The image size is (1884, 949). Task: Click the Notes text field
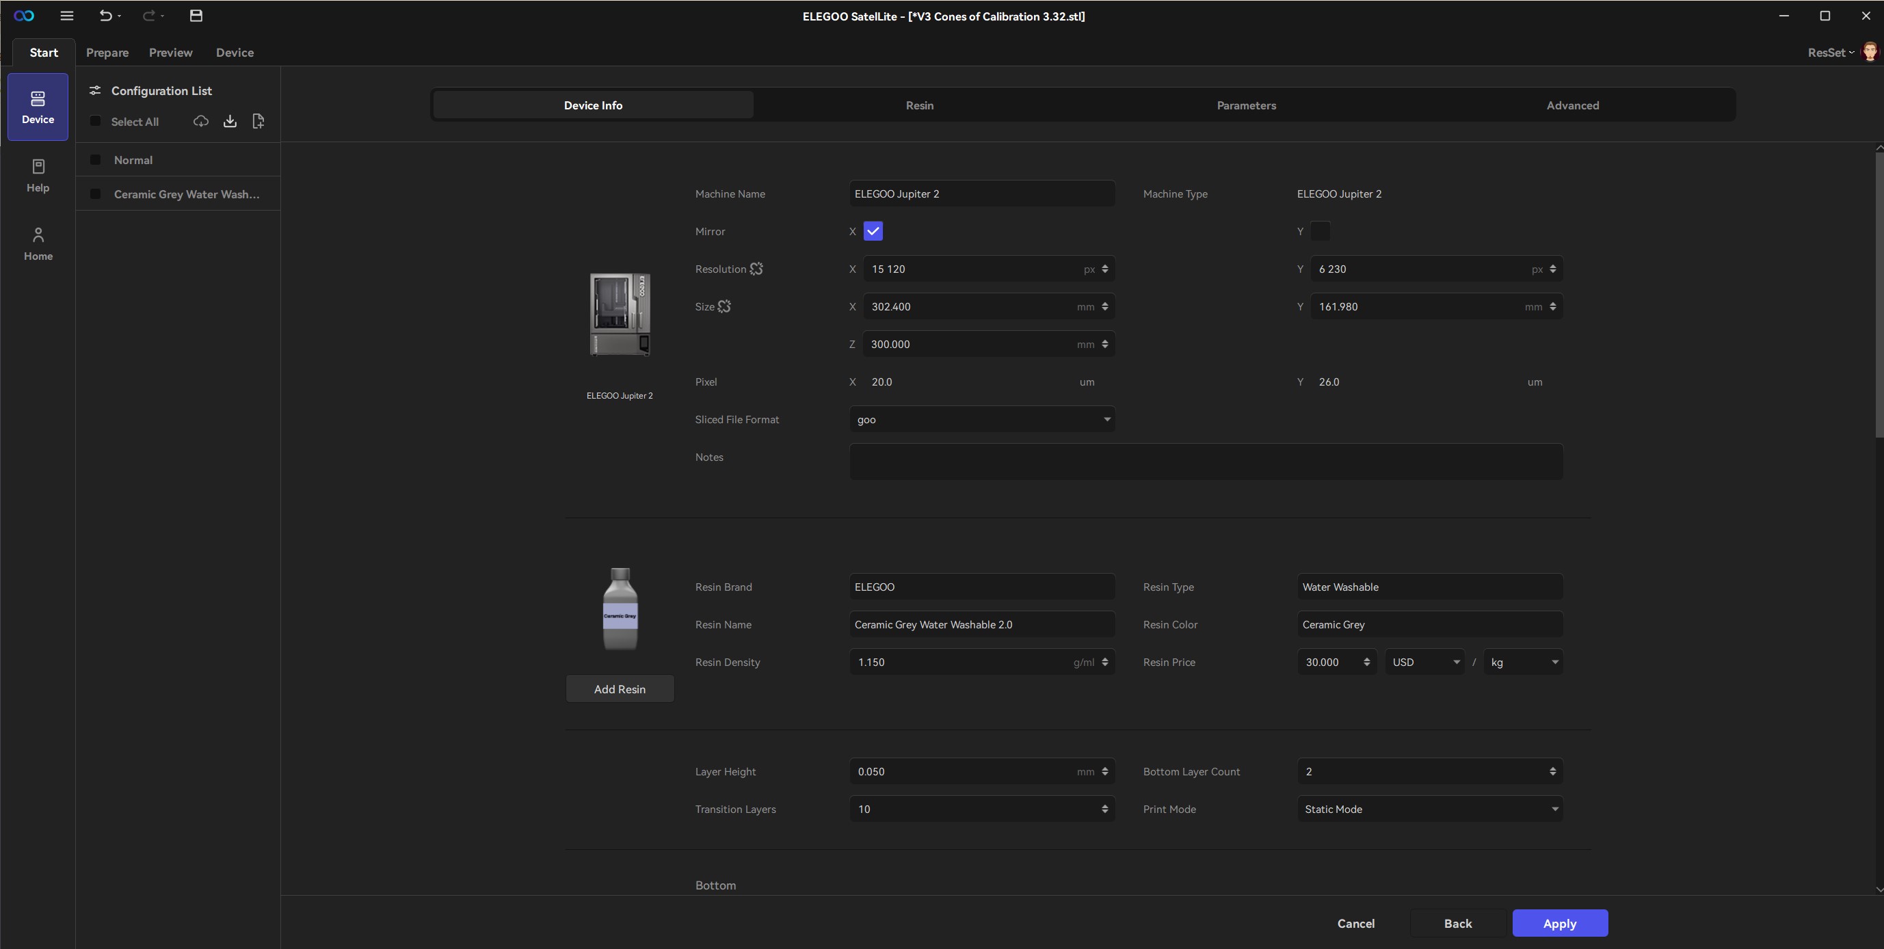coord(1206,462)
